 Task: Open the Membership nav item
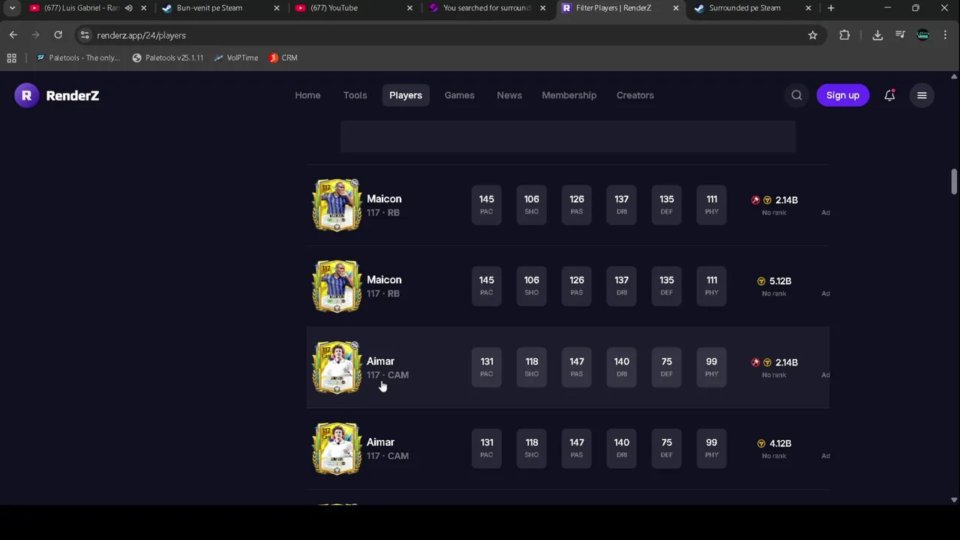[x=569, y=95]
